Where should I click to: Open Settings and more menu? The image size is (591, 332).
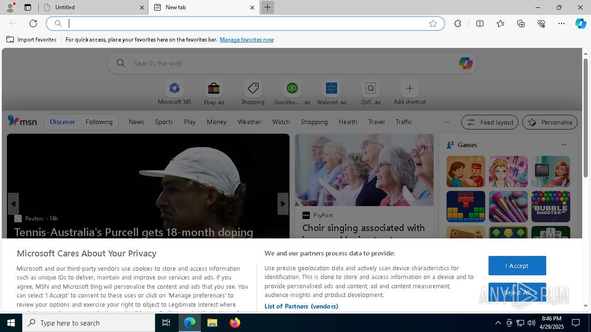point(561,24)
